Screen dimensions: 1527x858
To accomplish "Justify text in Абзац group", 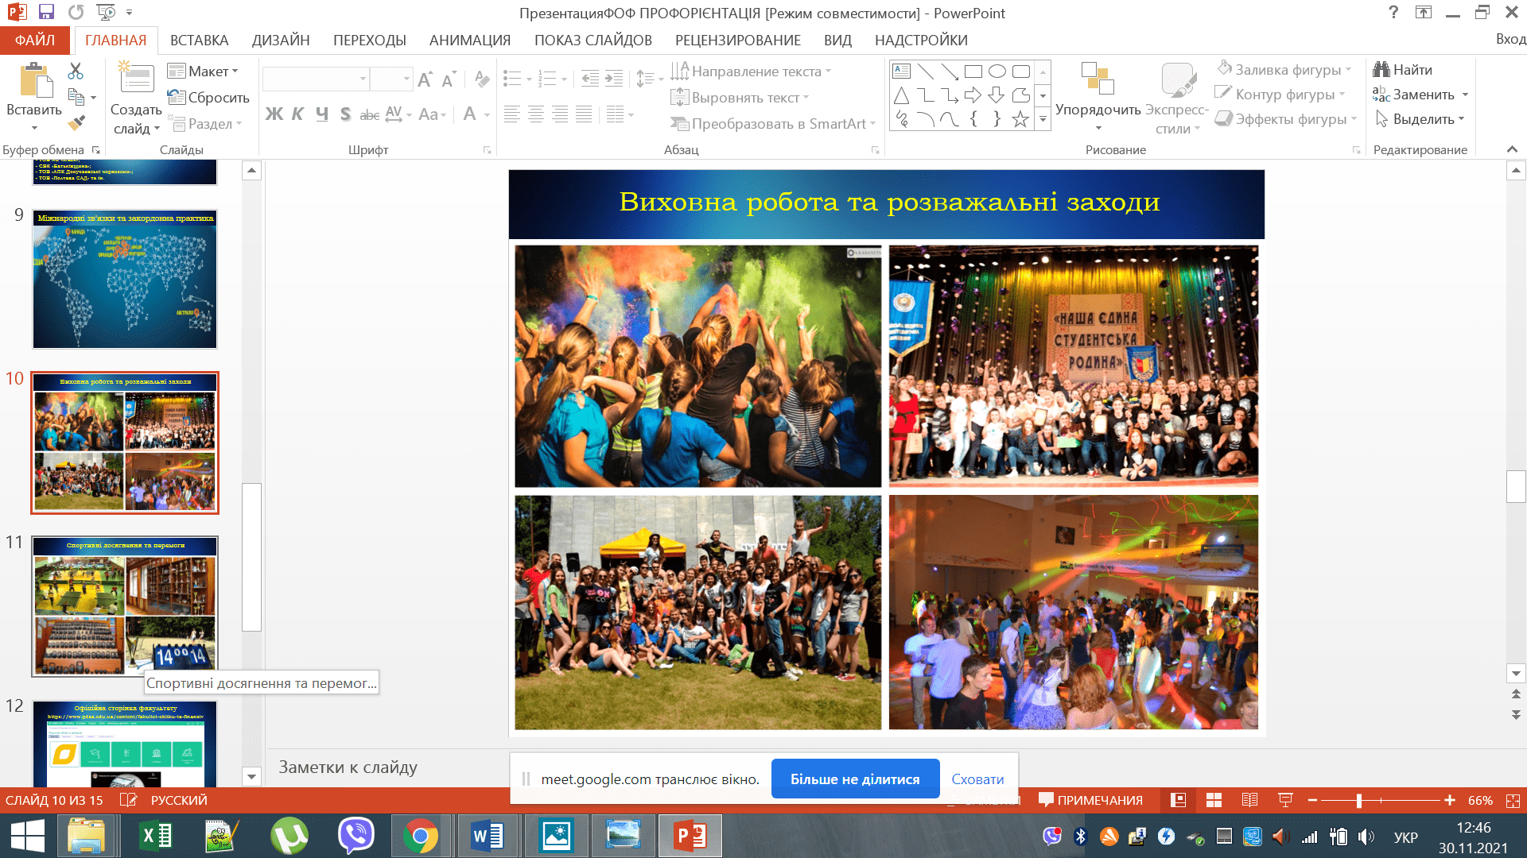I will [x=584, y=114].
